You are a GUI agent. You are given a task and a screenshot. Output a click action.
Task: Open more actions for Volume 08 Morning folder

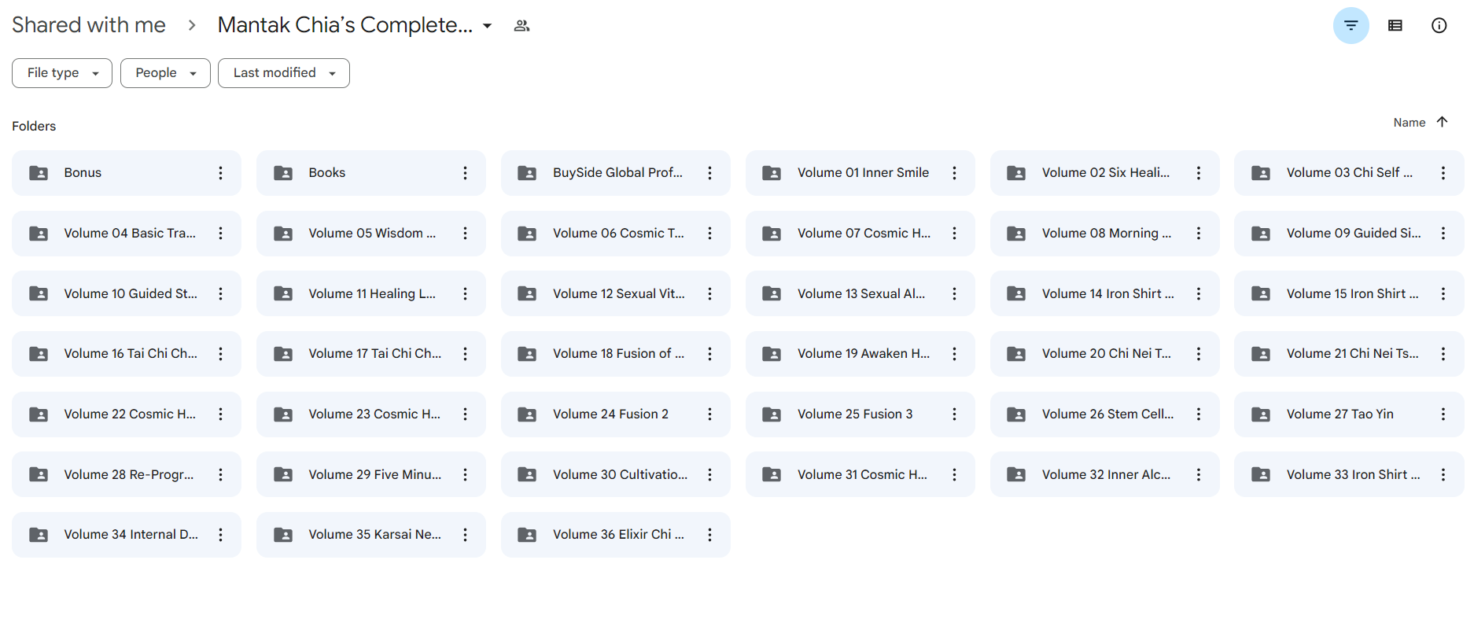click(x=1199, y=234)
